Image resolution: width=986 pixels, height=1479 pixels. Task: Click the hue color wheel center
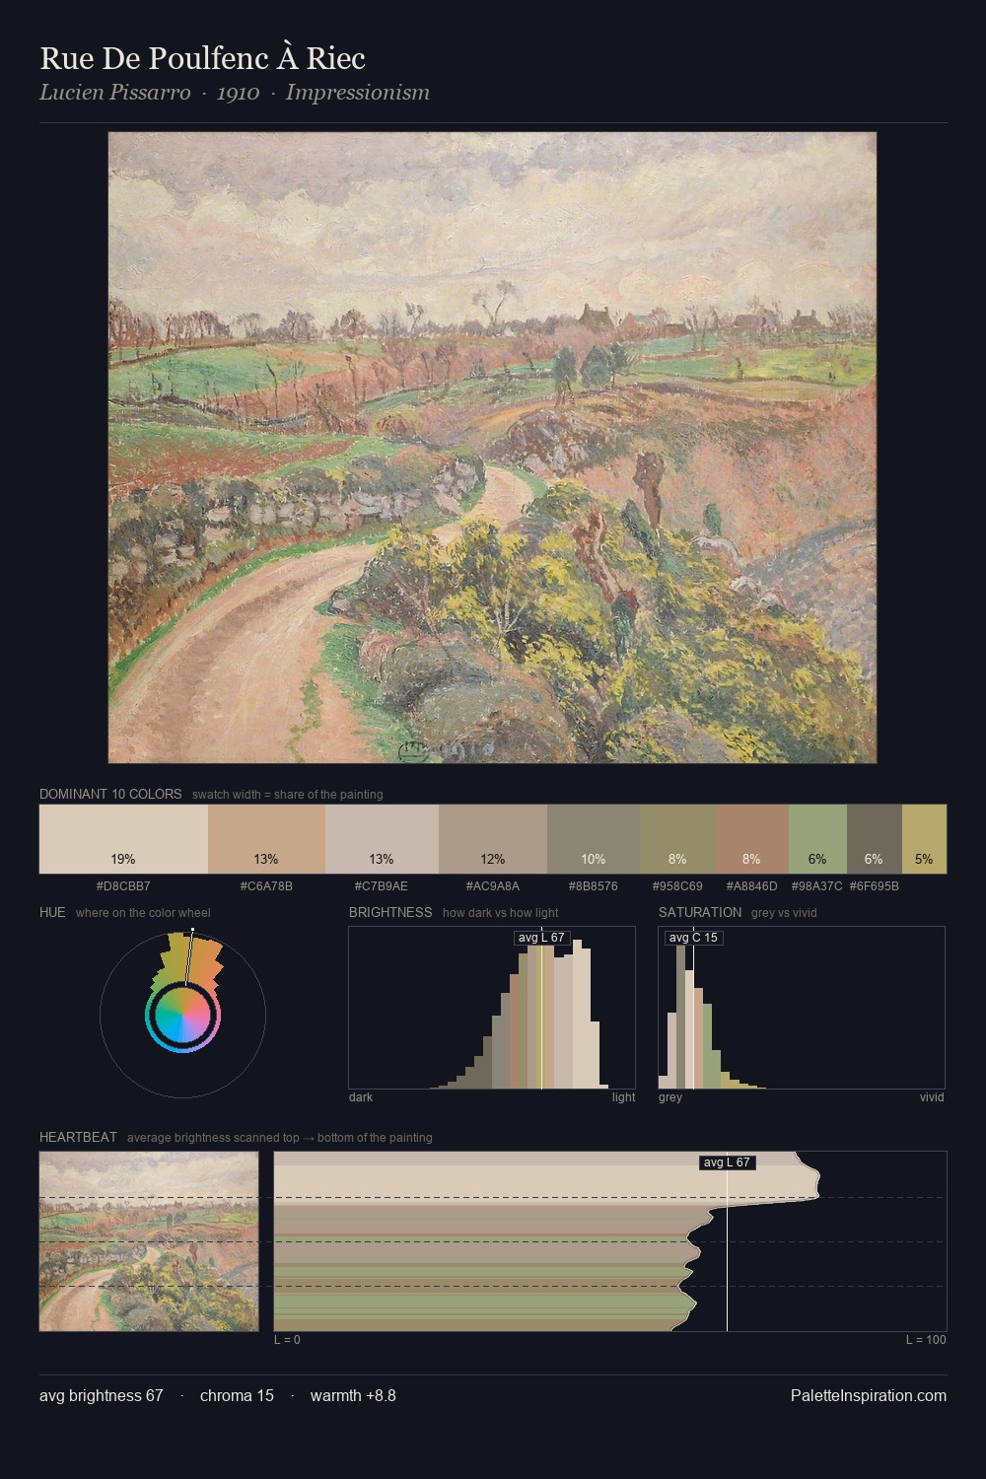coord(182,1015)
